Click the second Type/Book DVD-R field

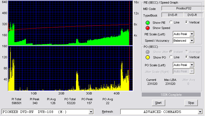pos(193,15)
